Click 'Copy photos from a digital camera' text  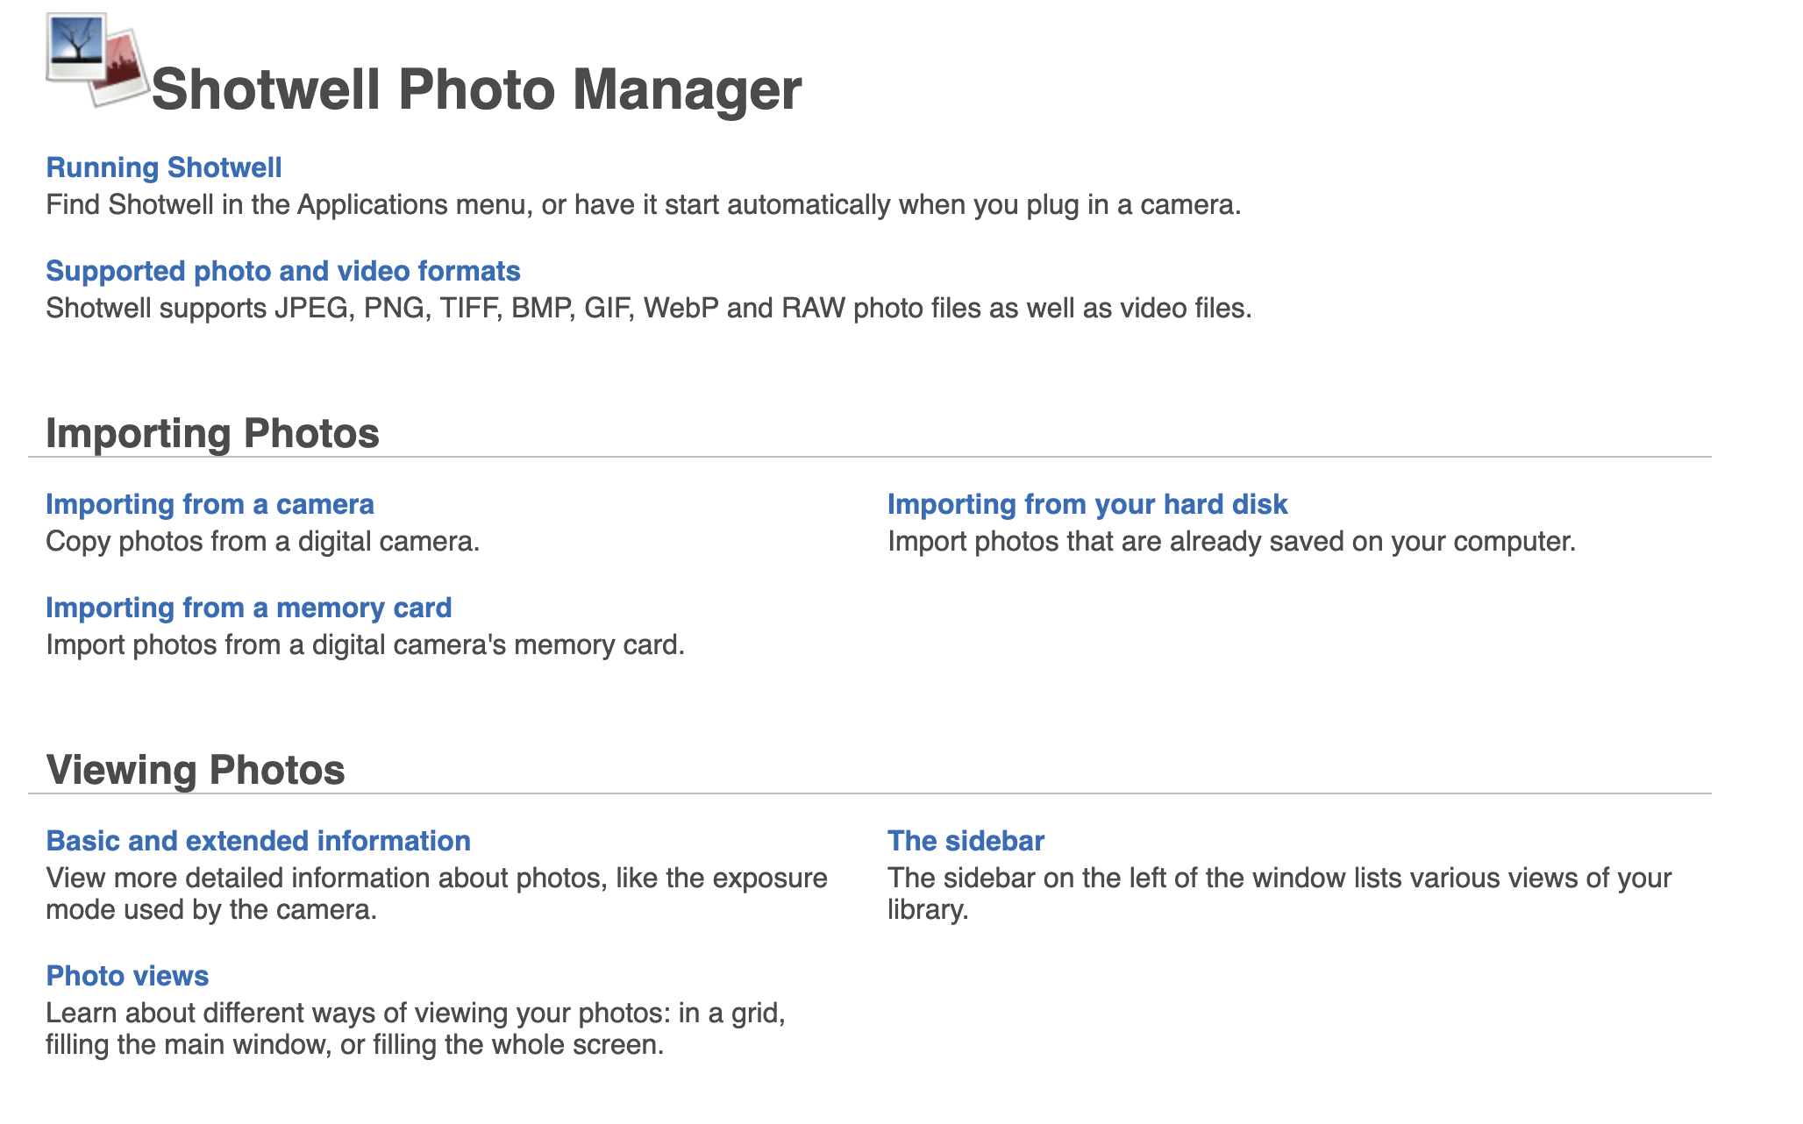click(262, 542)
